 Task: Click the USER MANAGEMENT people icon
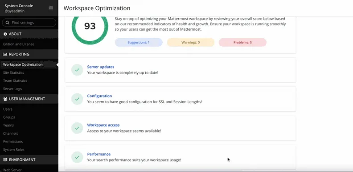[5, 99]
